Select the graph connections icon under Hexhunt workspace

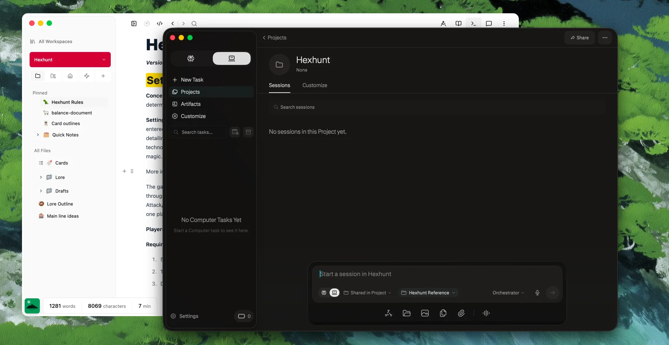pyautogui.click(x=86, y=76)
